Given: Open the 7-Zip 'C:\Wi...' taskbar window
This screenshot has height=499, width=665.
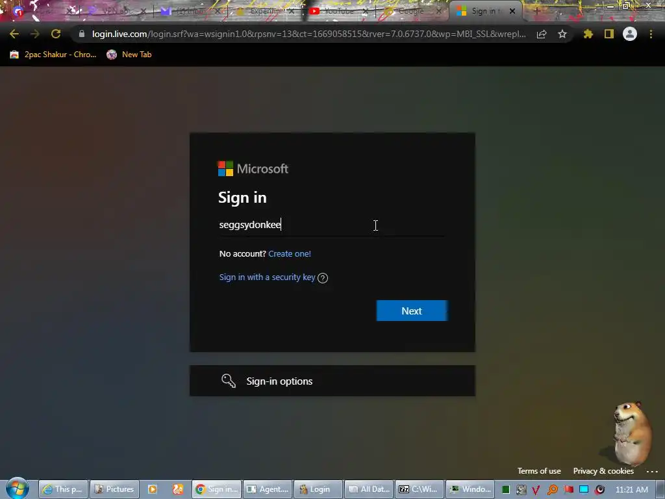Looking at the screenshot, I should coord(419,489).
